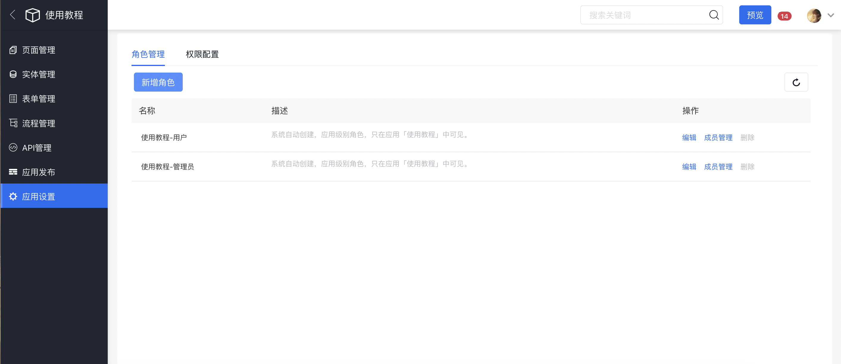
Task: Open 页面管理 in the sidebar
Action: pyautogui.click(x=54, y=50)
